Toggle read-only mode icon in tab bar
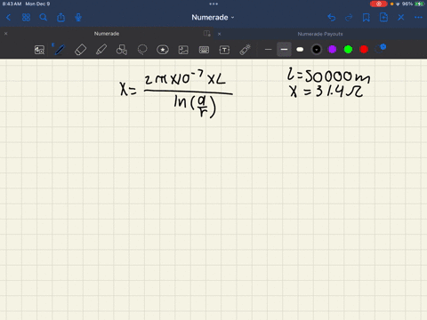The height and width of the screenshot is (320, 427). coord(207,34)
